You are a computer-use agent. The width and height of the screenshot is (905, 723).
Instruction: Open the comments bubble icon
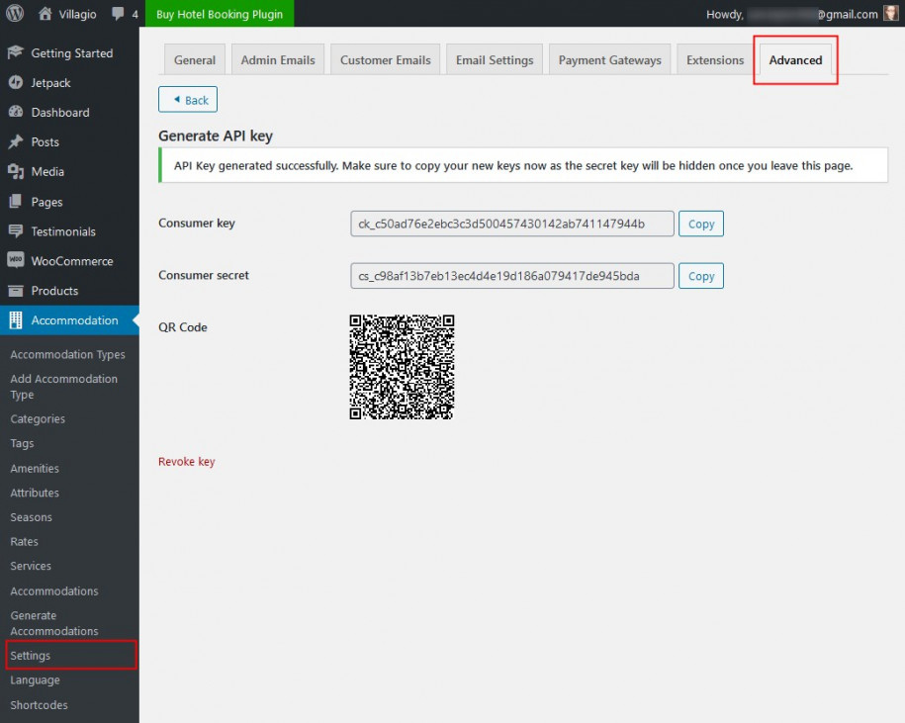(x=119, y=15)
